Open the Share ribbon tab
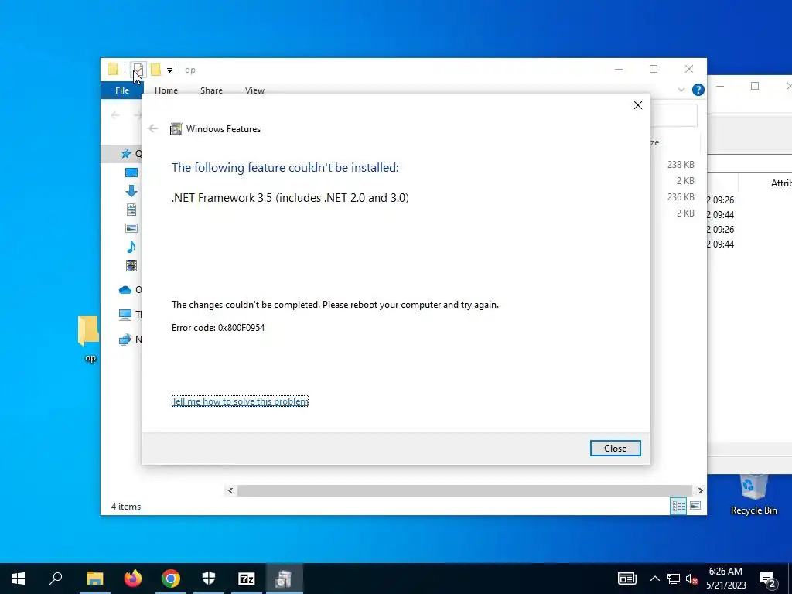This screenshot has width=792, height=594. tap(211, 90)
